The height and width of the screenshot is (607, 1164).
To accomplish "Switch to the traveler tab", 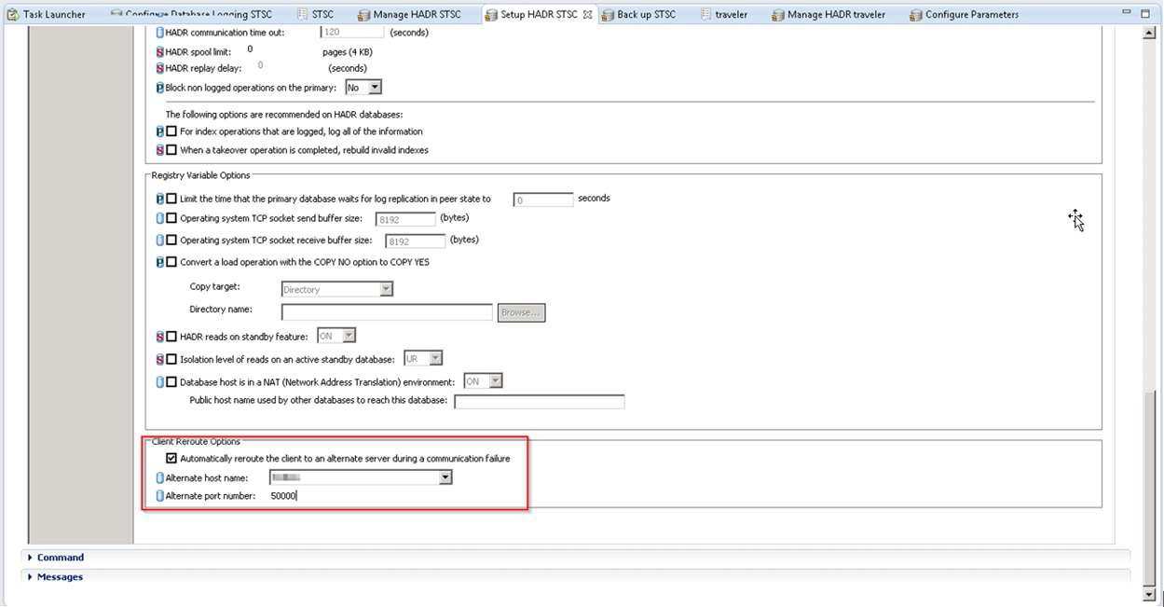I will tap(731, 14).
